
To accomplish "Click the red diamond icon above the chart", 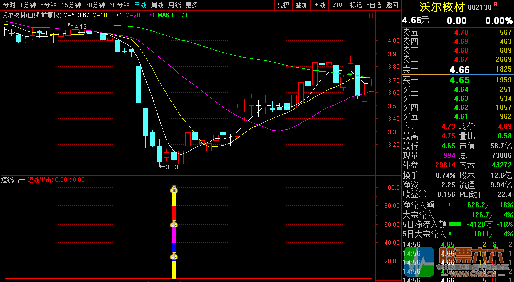I will [x=365, y=16].
